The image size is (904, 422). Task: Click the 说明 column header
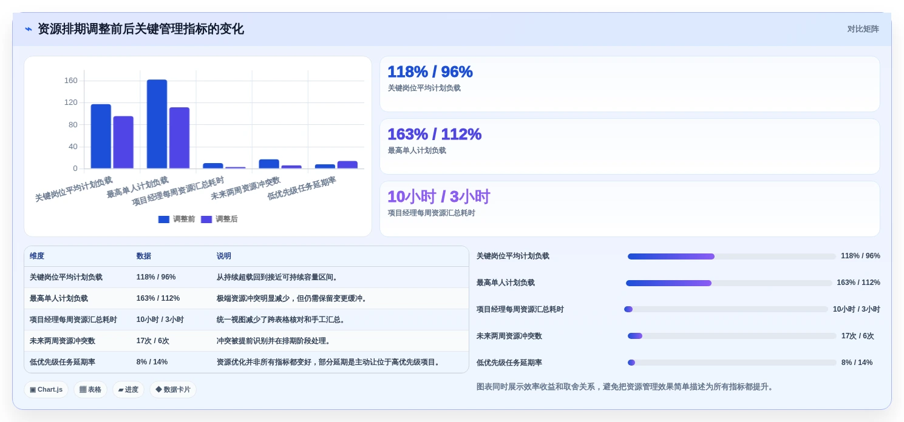[x=224, y=256]
